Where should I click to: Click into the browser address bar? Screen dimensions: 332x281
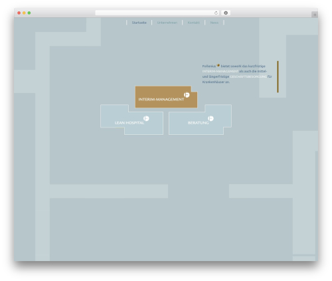tap(155, 13)
